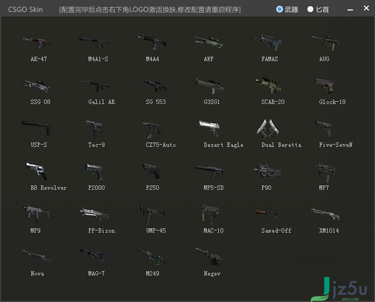The image size is (375, 302).
Task: Switch to the 匕首 radio option
Action: (310, 9)
